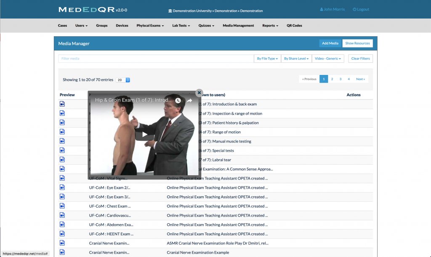The width and height of the screenshot is (431, 257).
Task: Open preview for Inspection & range of motion row
Action: tap(62, 113)
